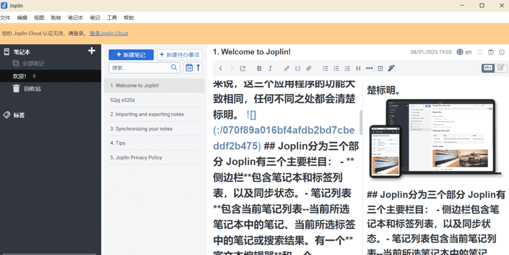Click the 笔记本 section header
The image size is (509, 255).
(22, 52)
